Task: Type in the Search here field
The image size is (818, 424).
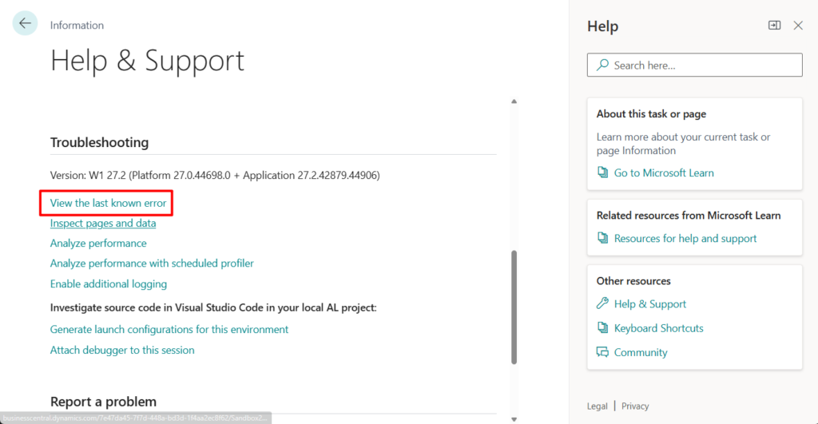Action: coord(703,65)
